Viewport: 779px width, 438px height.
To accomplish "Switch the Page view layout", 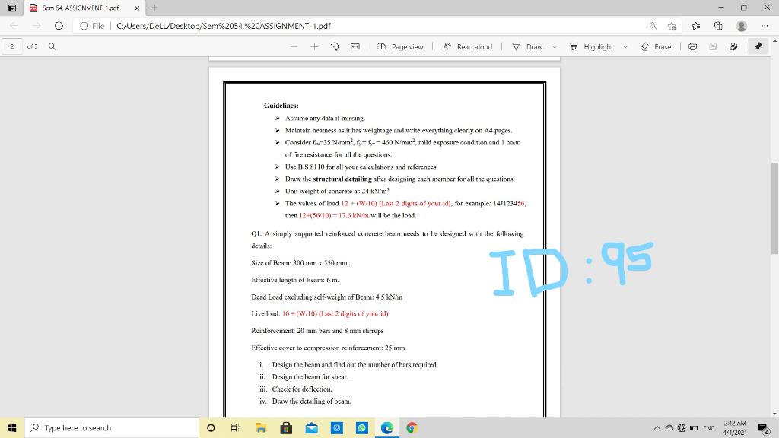I will click(400, 46).
